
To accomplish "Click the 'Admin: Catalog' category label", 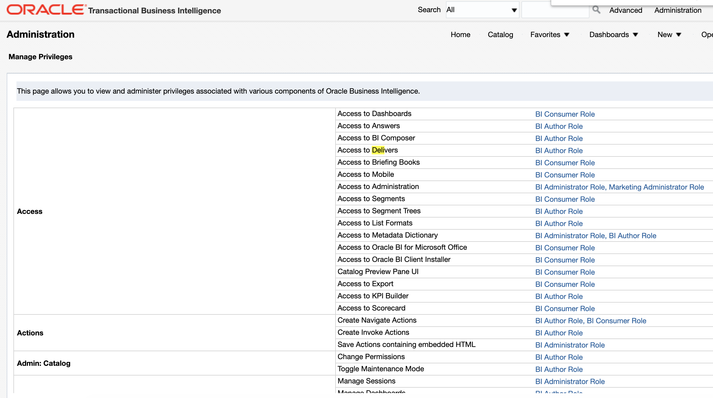I will tap(43, 363).
